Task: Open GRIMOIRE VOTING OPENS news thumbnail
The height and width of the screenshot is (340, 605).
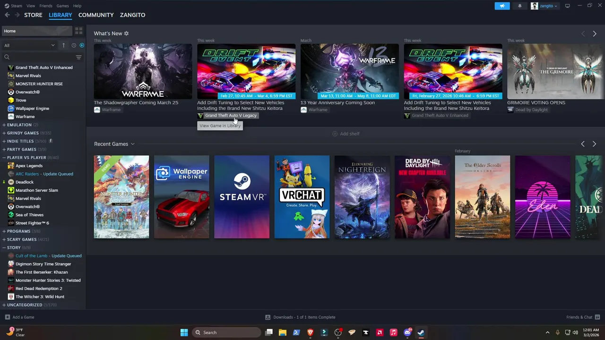Action: 556,71
